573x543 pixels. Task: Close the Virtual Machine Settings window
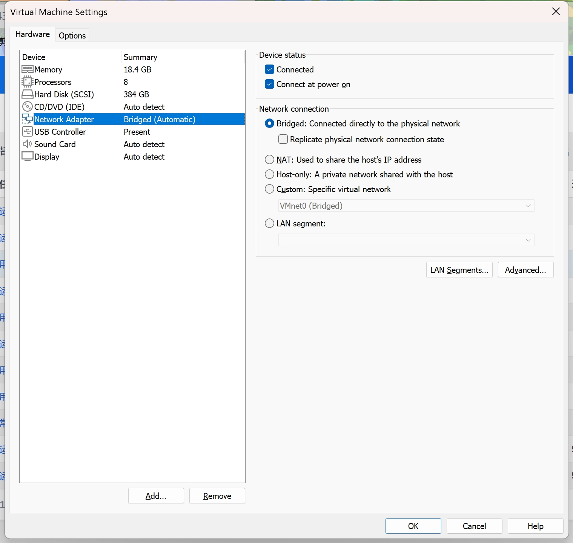point(556,12)
